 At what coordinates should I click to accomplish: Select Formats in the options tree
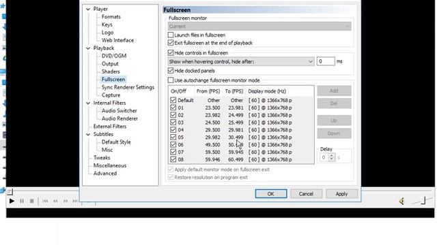coord(111,16)
